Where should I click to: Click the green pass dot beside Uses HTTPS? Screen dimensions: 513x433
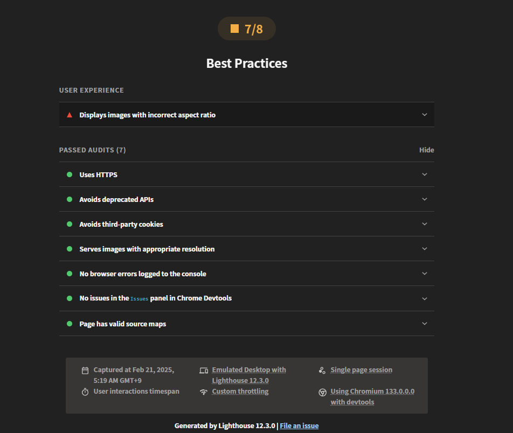click(70, 174)
